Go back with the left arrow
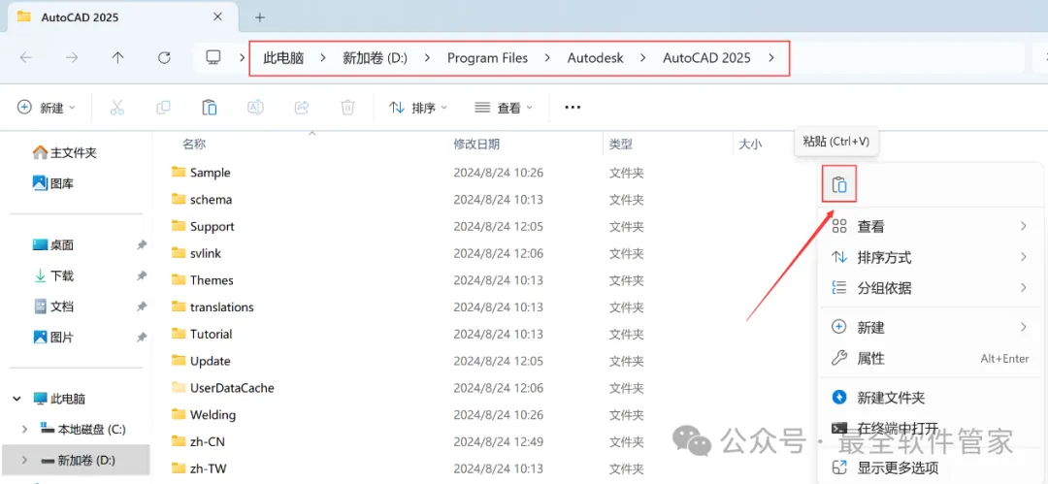 coord(26,57)
